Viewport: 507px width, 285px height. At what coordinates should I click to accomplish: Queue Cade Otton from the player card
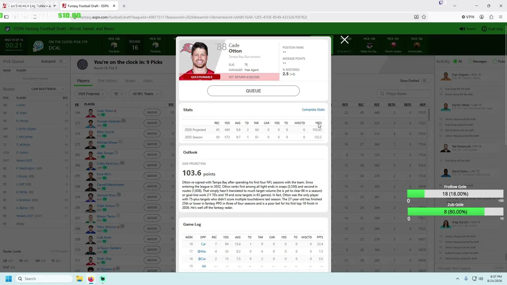[253, 91]
